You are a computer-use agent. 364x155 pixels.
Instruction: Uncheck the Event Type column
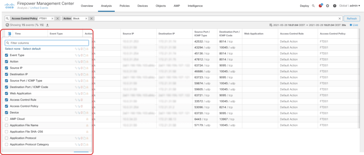[x=6, y=55]
